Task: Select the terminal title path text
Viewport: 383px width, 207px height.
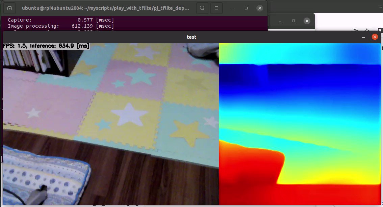Action: [105, 8]
